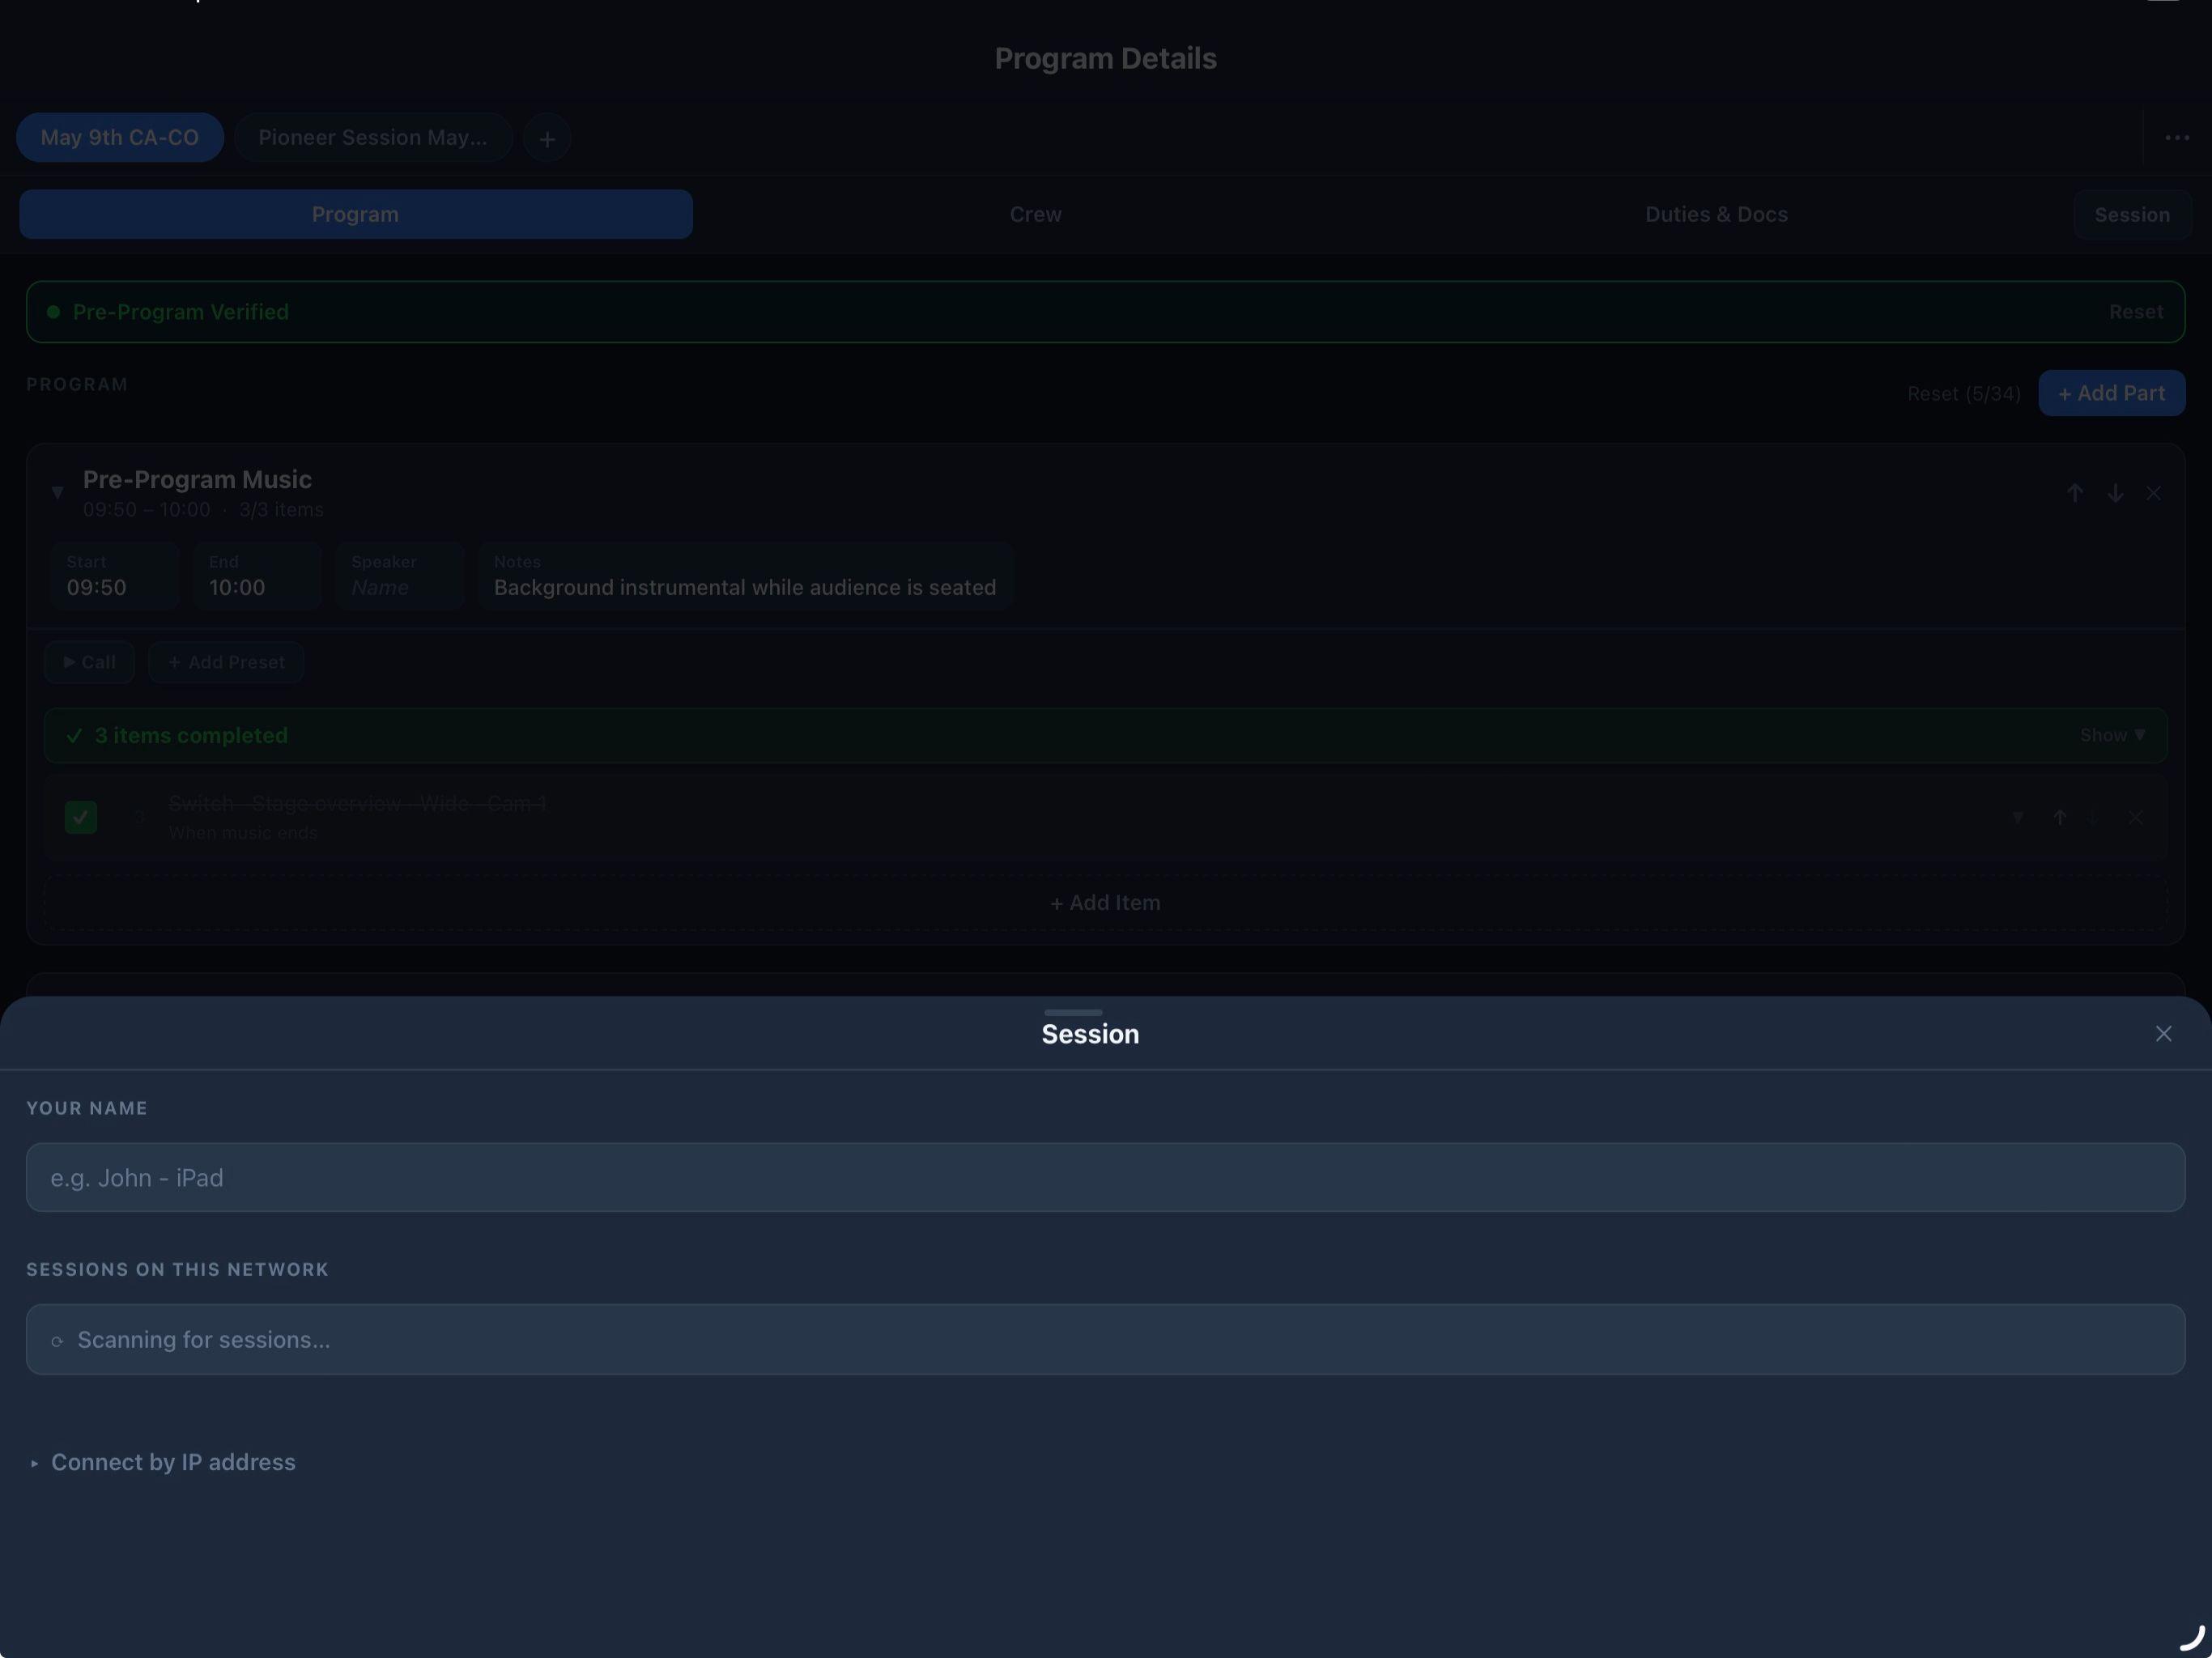This screenshot has width=2212, height=1658.
Task: Show the 3 completed items
Action: (x=2112, y=735)
